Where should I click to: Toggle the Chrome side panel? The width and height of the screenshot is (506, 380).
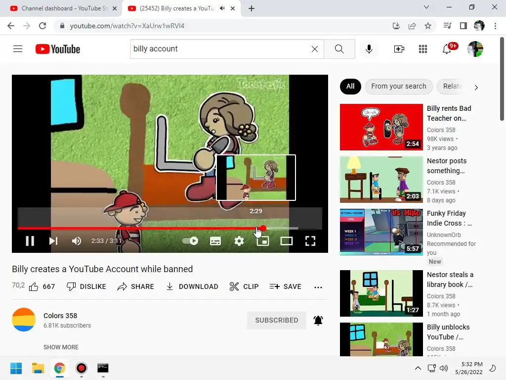pos(464,26)
